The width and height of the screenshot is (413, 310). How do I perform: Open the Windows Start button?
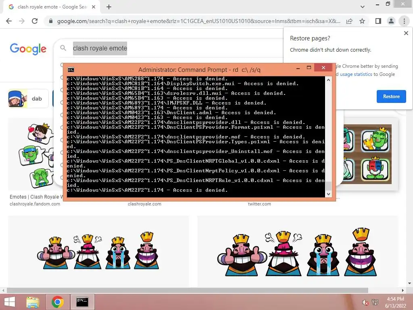(x=10, y=302)
